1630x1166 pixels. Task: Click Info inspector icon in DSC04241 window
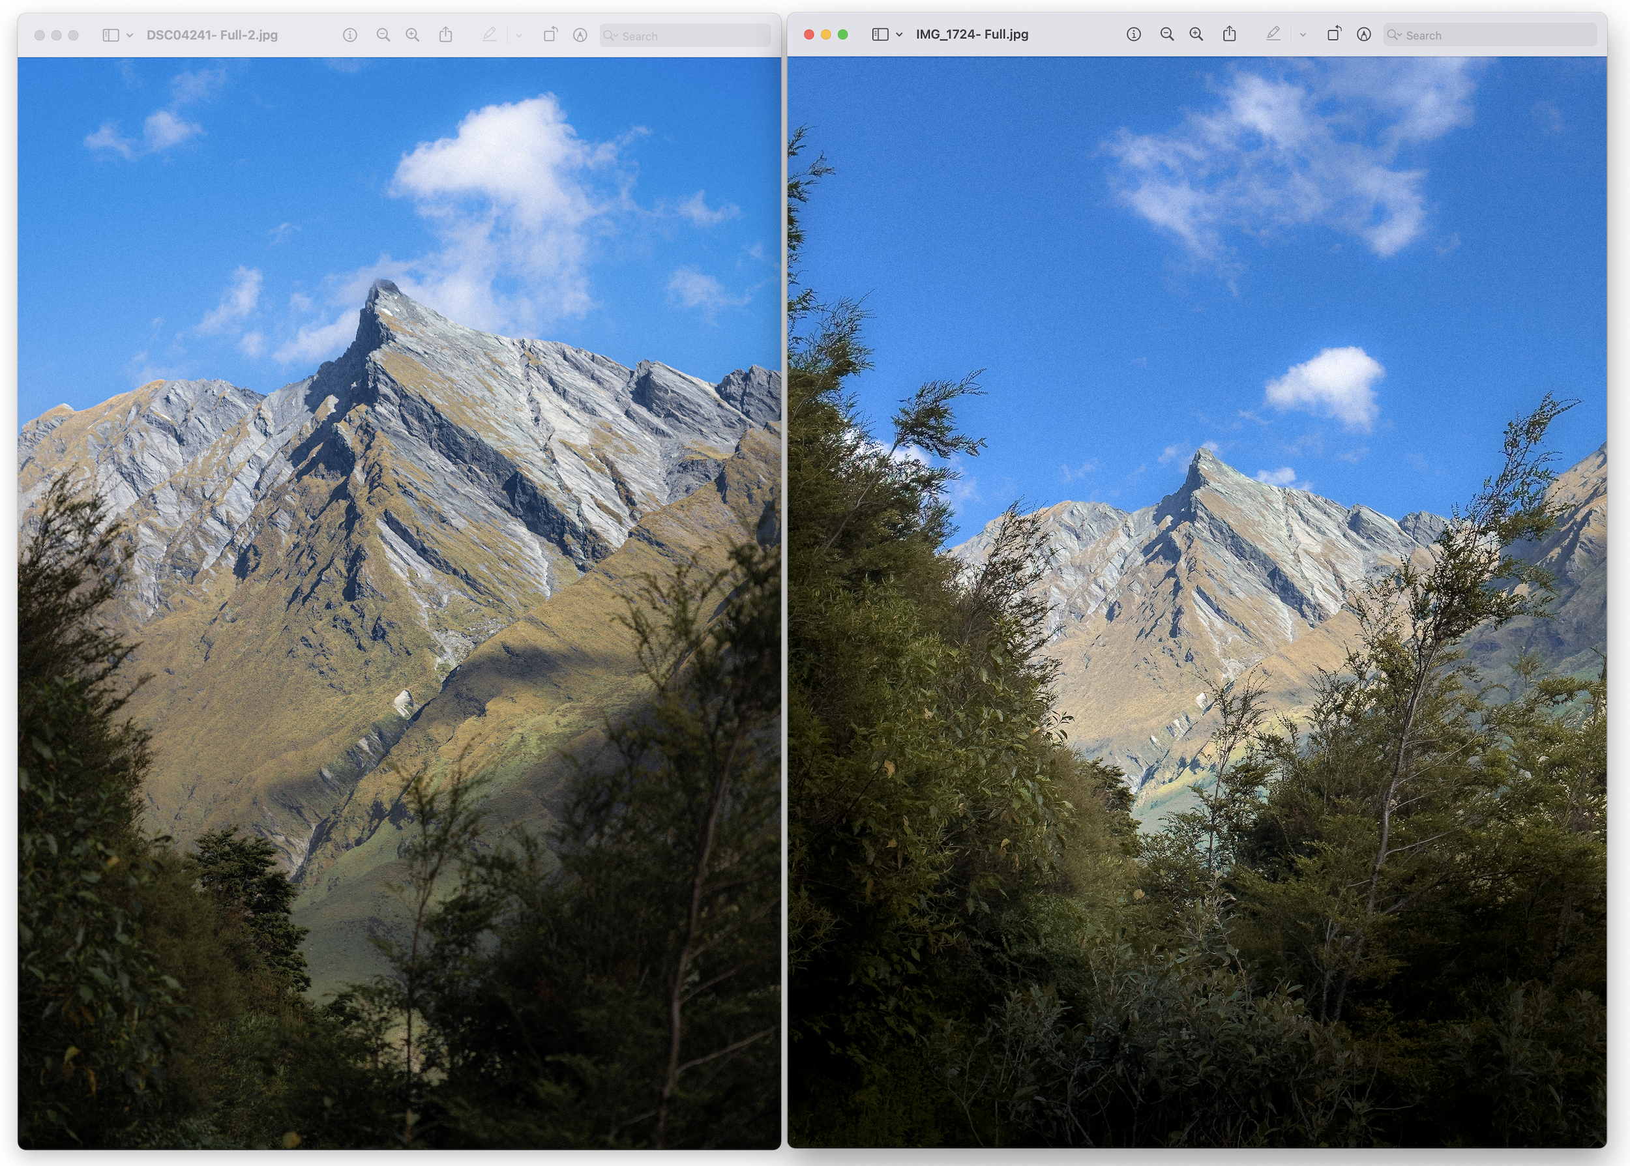(349, 35)
